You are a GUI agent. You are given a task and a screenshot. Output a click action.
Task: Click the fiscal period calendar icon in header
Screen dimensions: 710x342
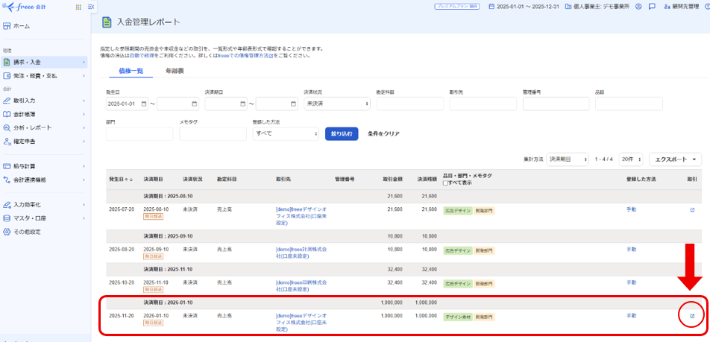click(492, 7)
